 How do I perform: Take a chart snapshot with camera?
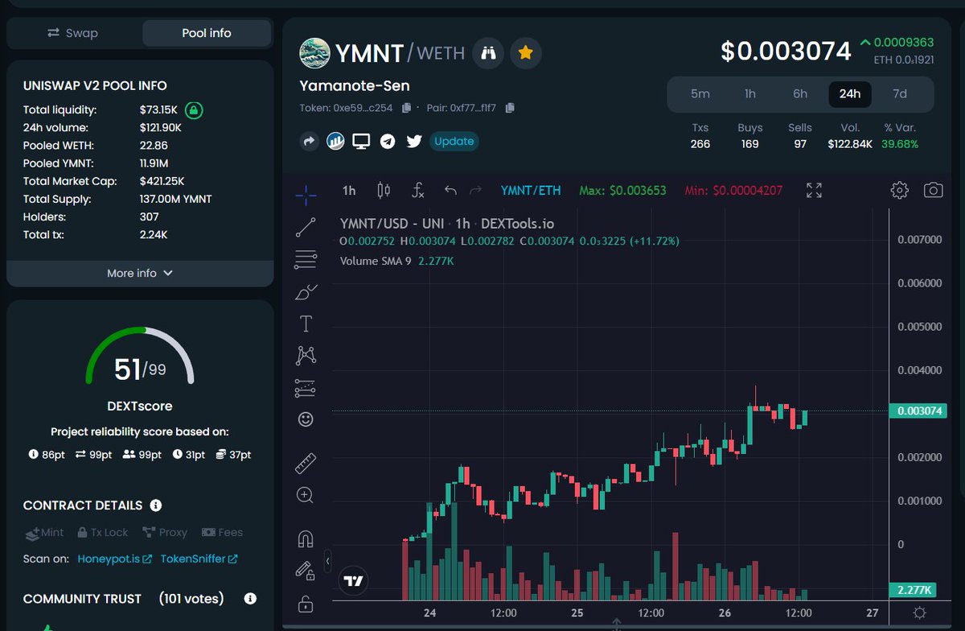933,191
